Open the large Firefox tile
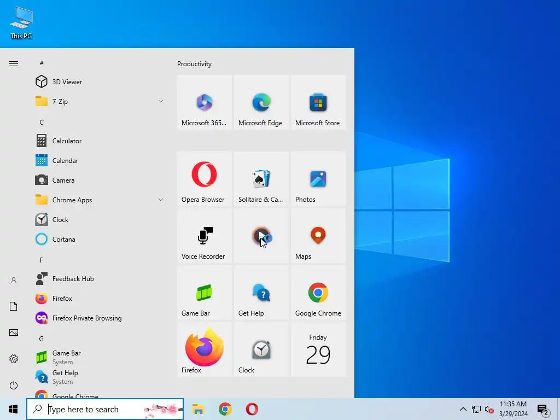Viewport: 560px width, 420px height. [205, 349]
